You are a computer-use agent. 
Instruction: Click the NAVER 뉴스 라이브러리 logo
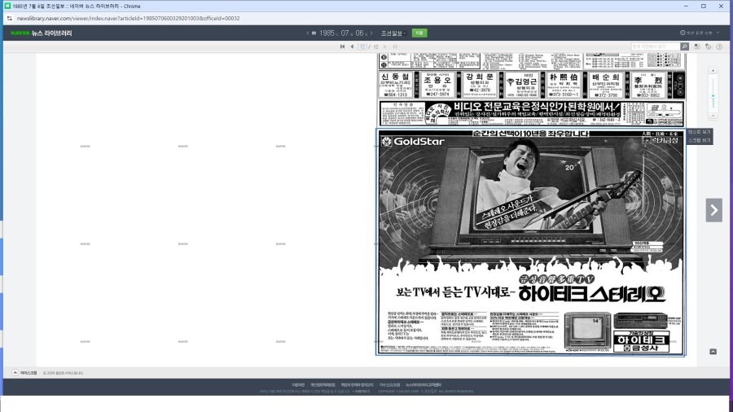[x=42, y=33]
